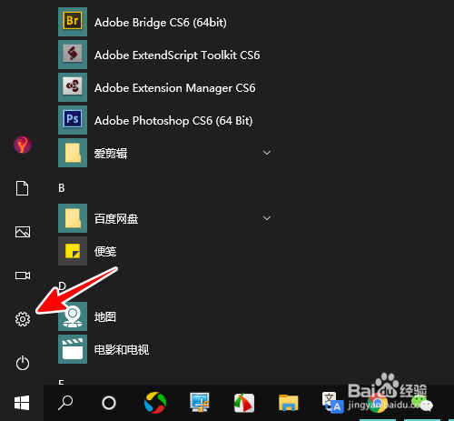This screenshot has height=421, width=454.
Task: Open taskbar search magnifier
Action: tap(65, 403)
